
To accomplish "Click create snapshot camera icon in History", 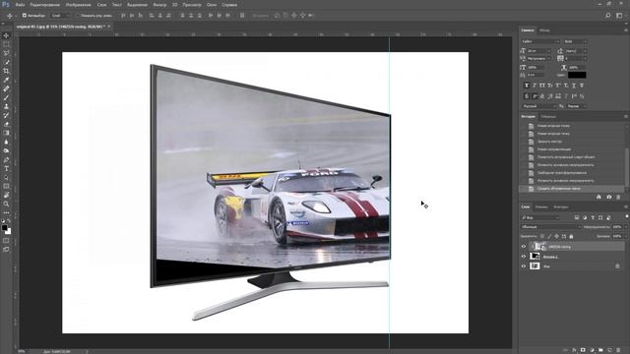I will [608, 197].
